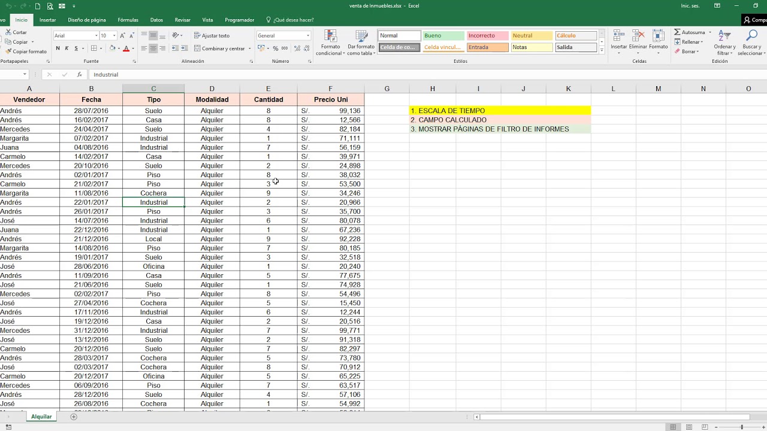Decrease the font size
767x431 pixels.
[x=131, y=36]
